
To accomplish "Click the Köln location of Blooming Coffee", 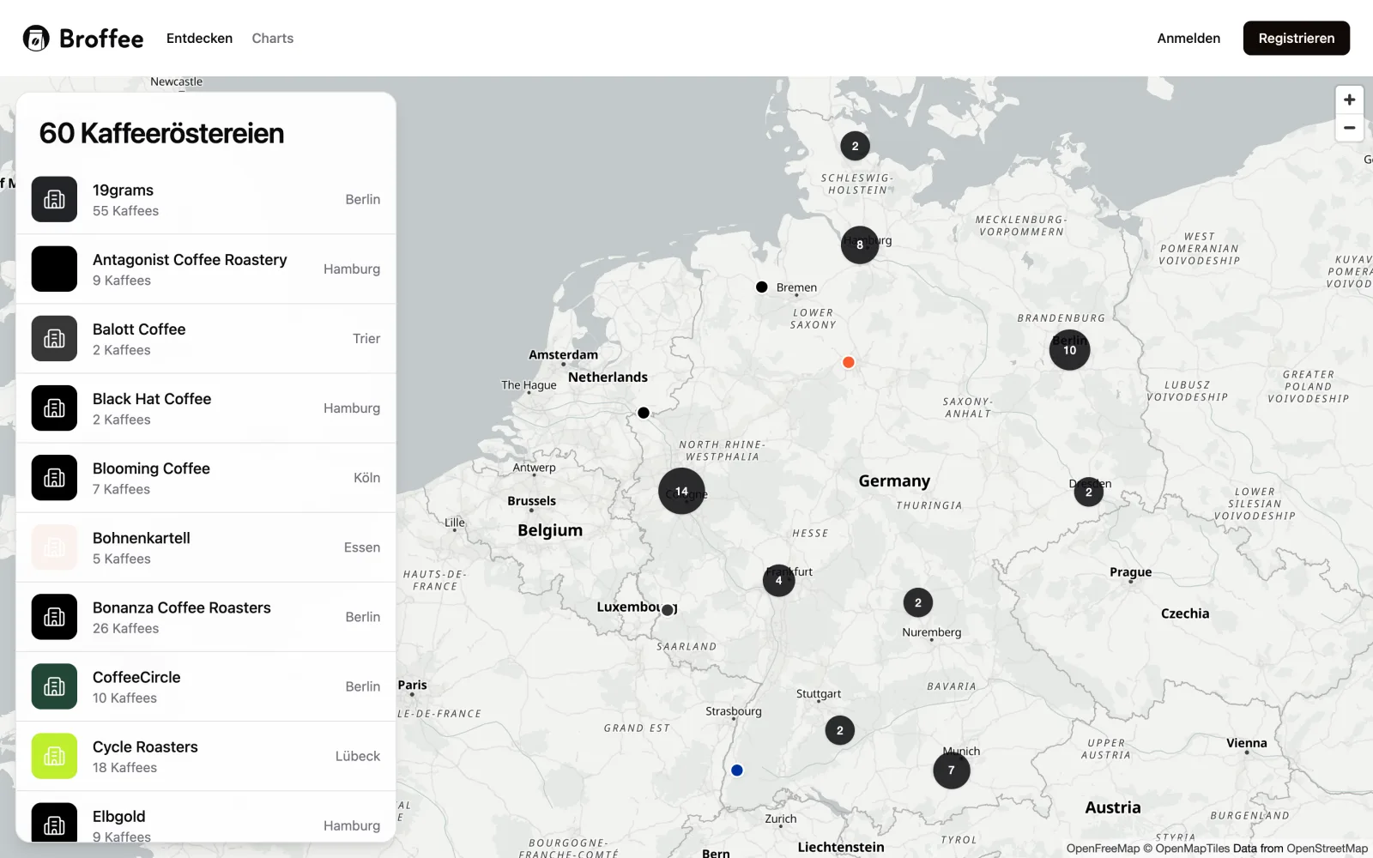I will (366, 477).
